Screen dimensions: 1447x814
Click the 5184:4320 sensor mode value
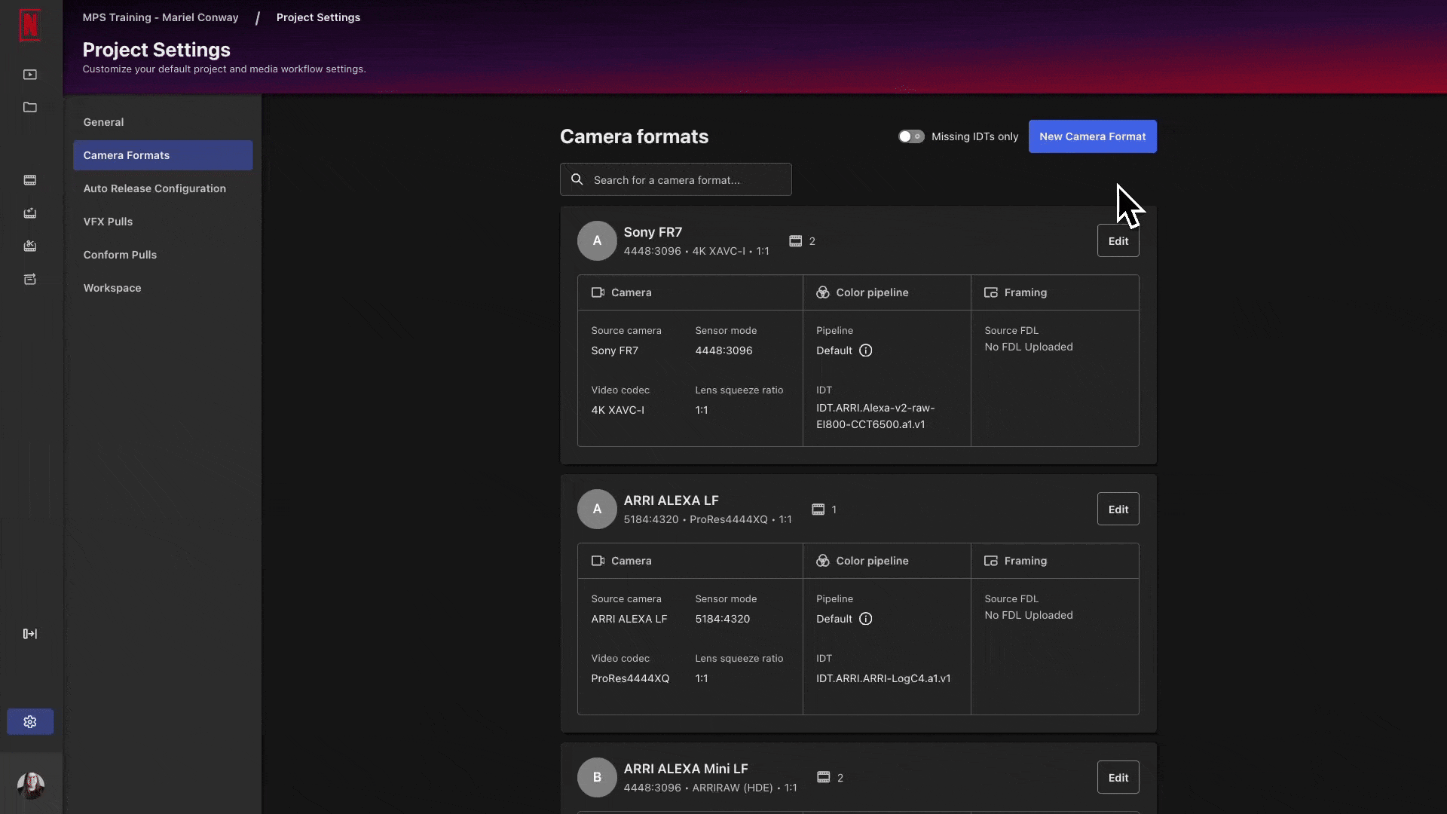point(723,619)
